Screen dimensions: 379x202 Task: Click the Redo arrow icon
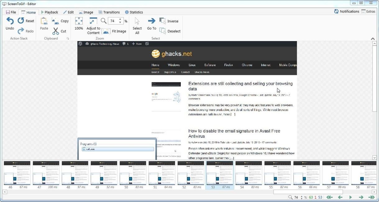(21, 31)
